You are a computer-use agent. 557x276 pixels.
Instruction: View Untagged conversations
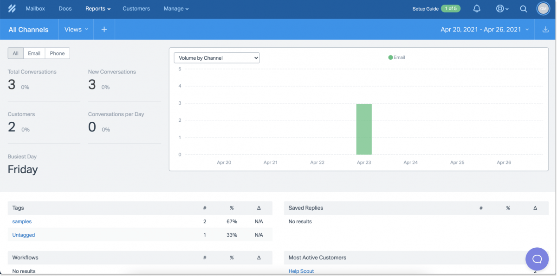pos(23,235)
